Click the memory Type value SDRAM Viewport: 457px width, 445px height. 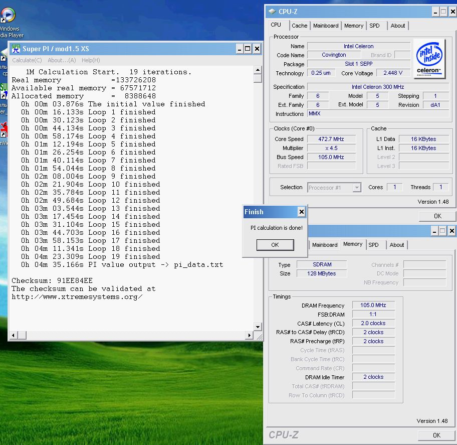pos(322,265)
